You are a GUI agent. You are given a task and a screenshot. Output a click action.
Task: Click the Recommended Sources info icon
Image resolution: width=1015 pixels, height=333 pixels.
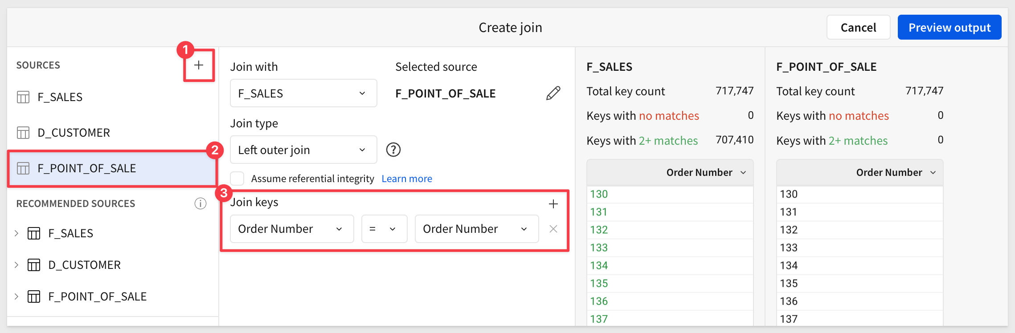(x=200, y=203)
